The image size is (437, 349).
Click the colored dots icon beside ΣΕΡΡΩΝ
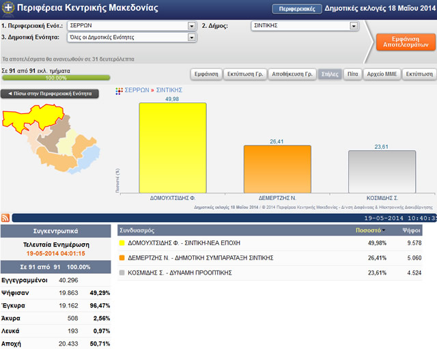119,90
